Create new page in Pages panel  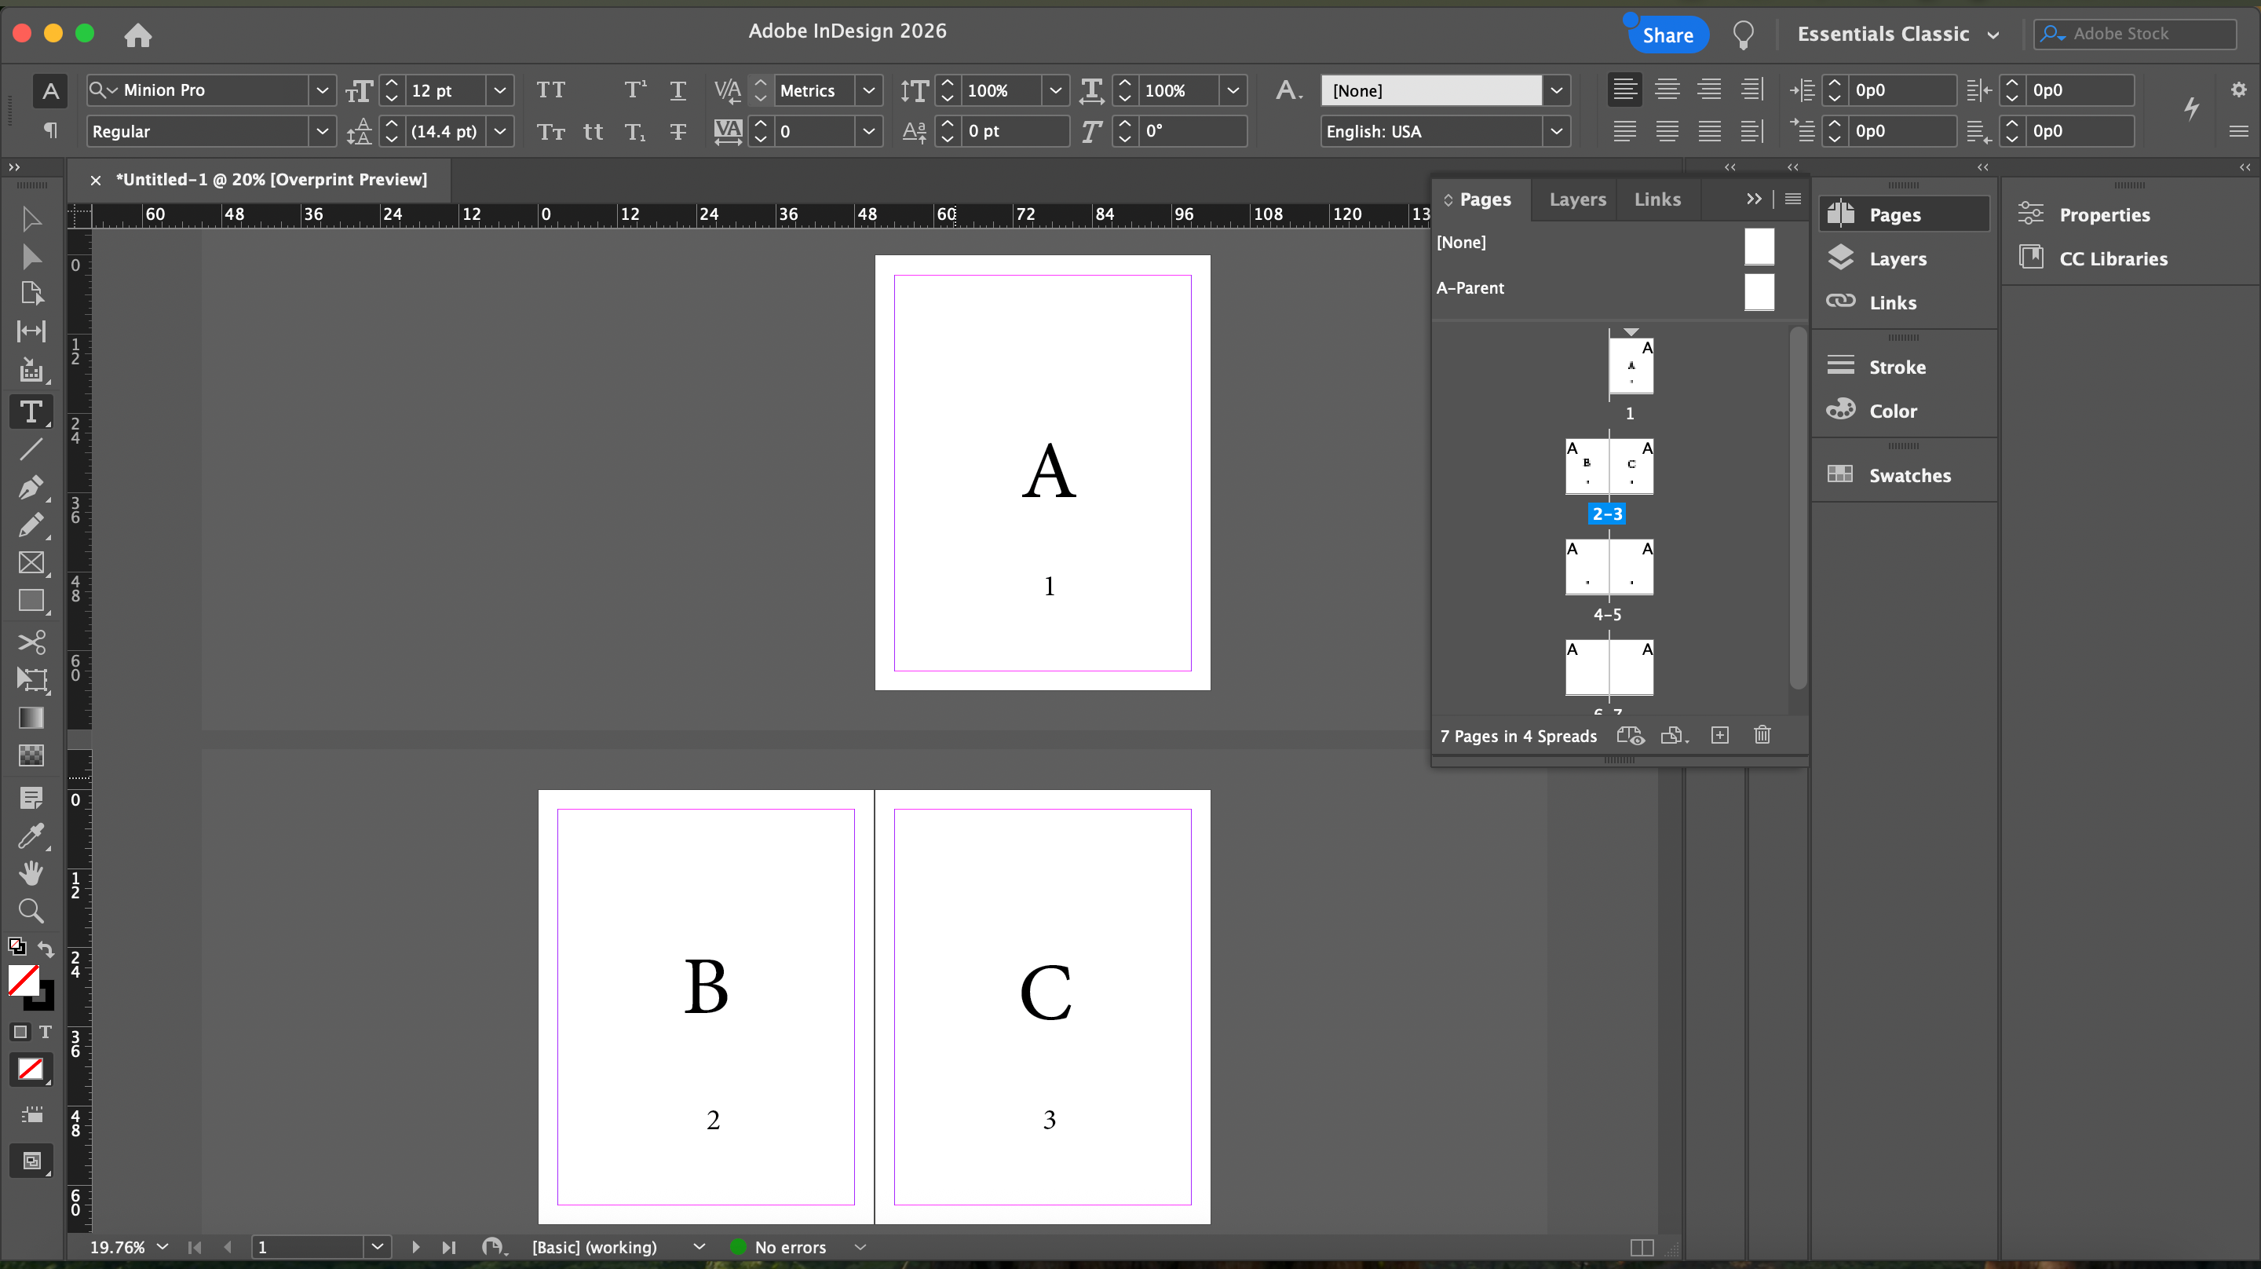pos(1719,735)
